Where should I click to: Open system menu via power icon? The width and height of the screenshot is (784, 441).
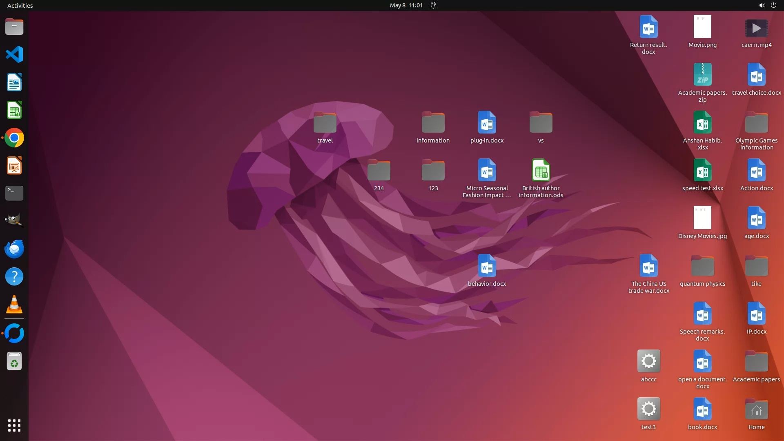click(x=773, y=5)
